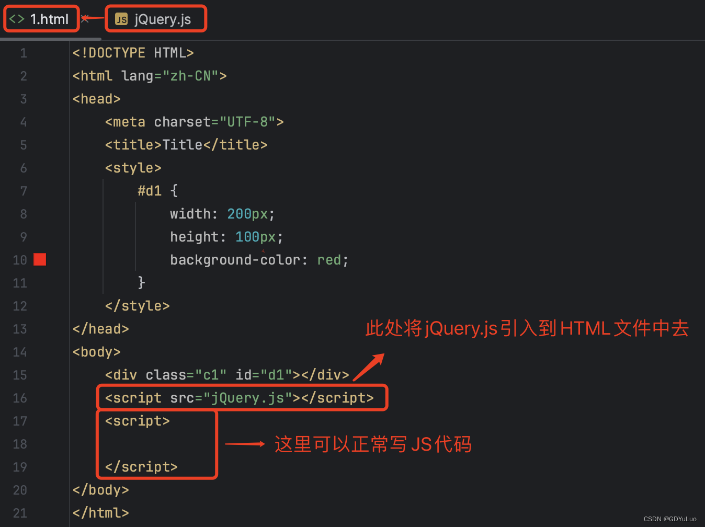Screen dimensions: 705x527
Task: Click the <title>Title</title> line
Action: (186, 145)
